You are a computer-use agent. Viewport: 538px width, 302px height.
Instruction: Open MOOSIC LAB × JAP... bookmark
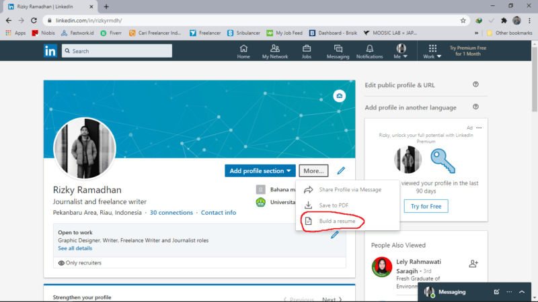(391, 33)
